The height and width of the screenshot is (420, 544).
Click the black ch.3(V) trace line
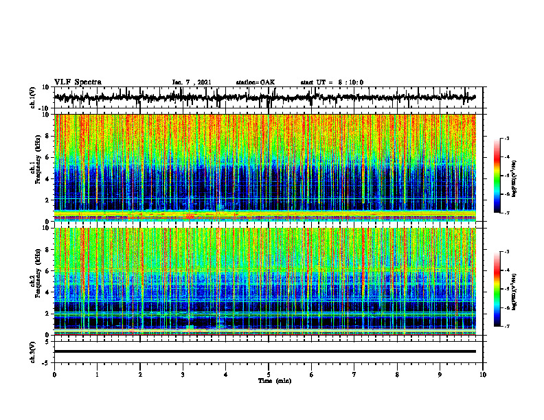click(x=265, y=351)
